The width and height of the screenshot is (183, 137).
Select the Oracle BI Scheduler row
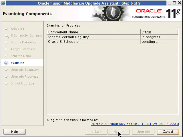click(113, 42)
